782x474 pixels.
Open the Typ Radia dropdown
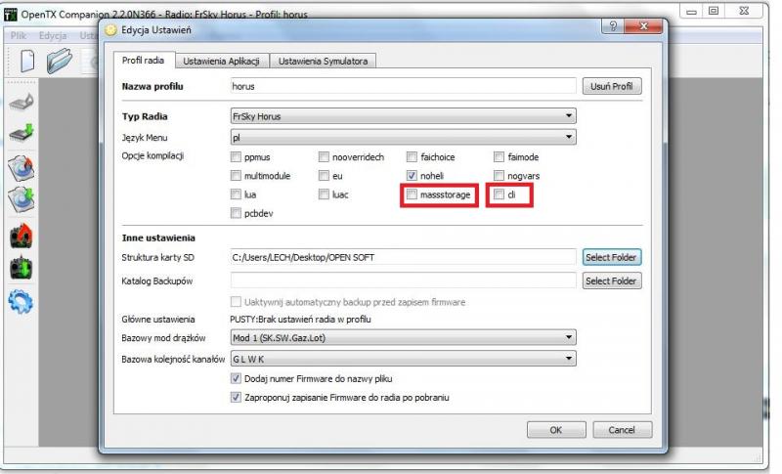pos(402,116)
